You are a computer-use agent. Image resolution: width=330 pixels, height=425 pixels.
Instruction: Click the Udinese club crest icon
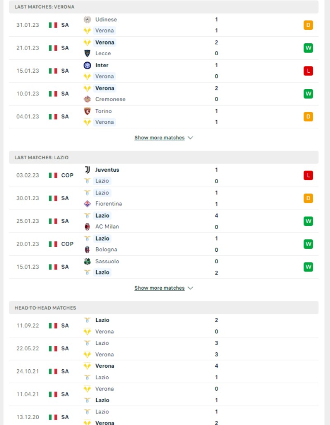[87, 19]
